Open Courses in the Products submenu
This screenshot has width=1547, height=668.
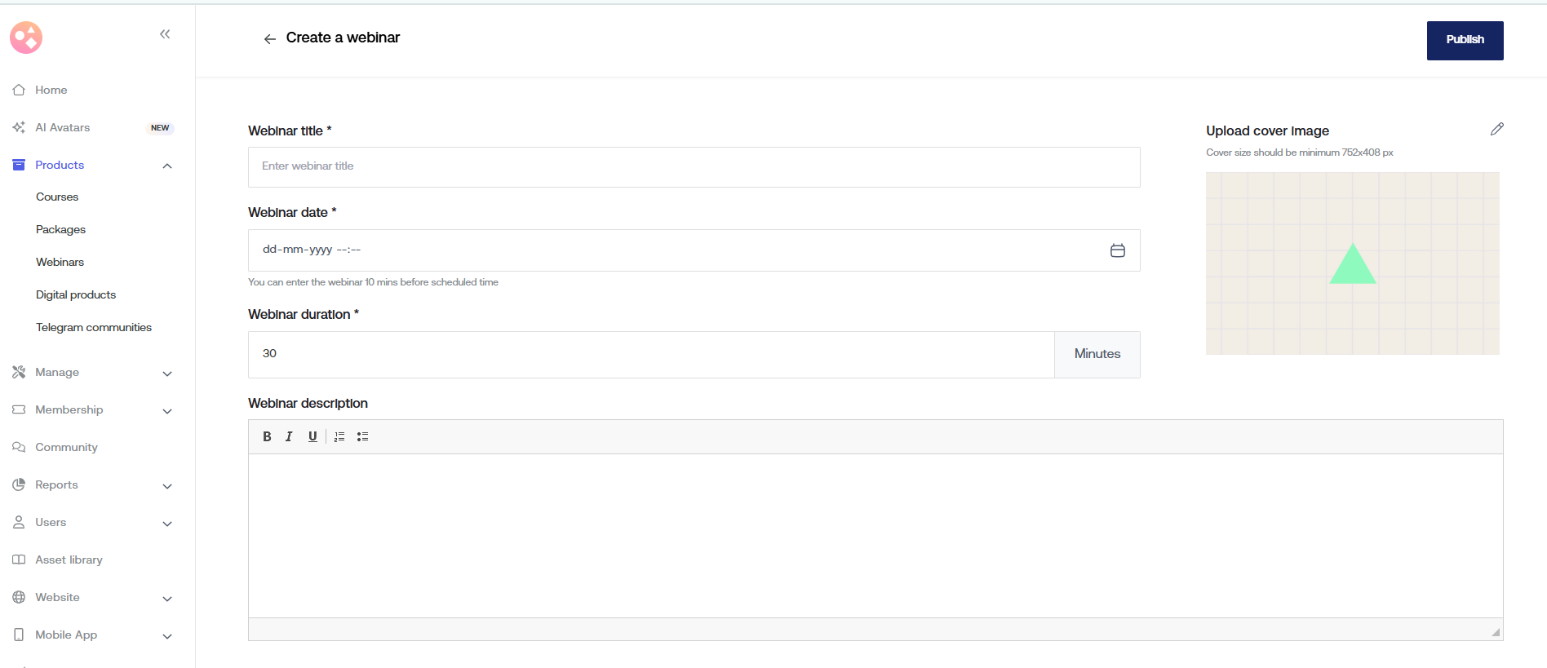(57, 197)
